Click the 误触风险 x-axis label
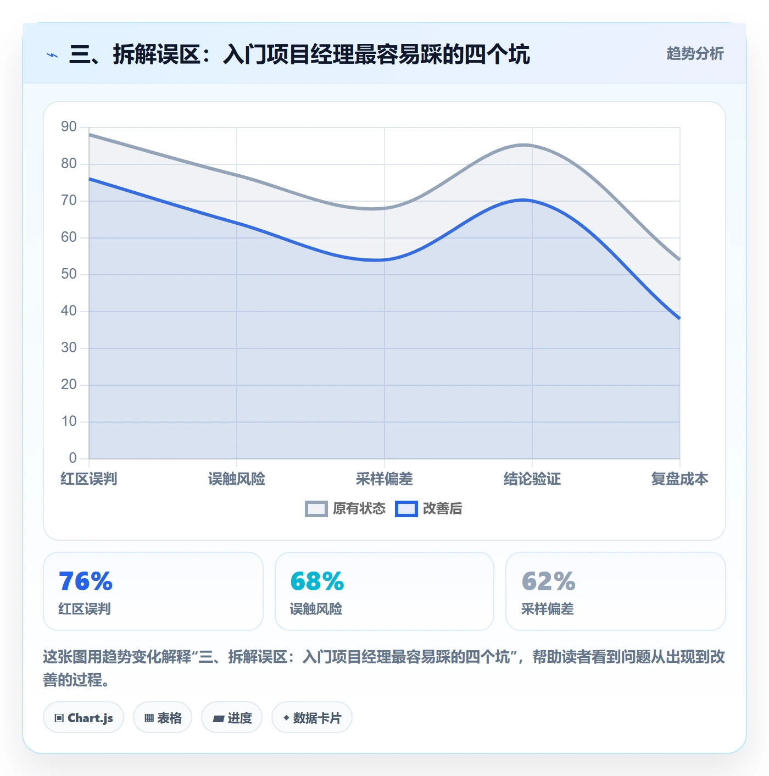Image resolution: width=769 pixels, height=776 pixels. pos(237,479)
